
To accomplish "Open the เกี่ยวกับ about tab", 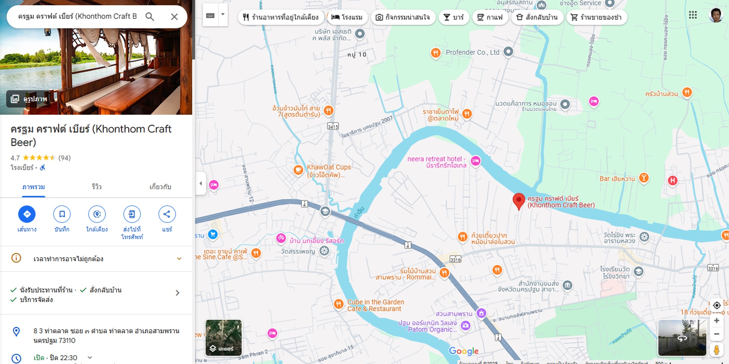I will (160, 187).
